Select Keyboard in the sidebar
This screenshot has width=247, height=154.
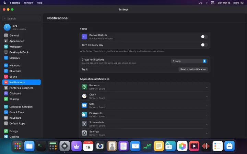tap(21, 118)
